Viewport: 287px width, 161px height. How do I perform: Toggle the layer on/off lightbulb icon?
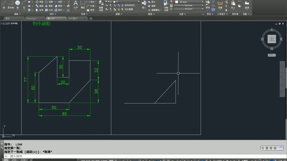coord(106,1)
